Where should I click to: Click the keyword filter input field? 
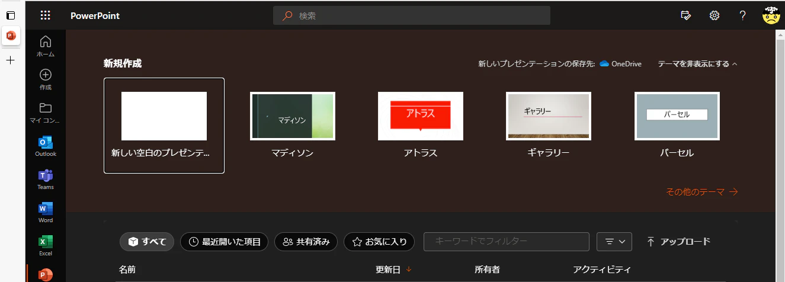click(x=507, y=241)
